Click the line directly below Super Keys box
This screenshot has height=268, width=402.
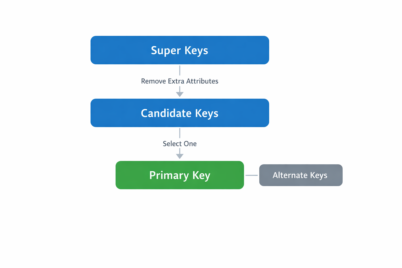click(180, 70)
